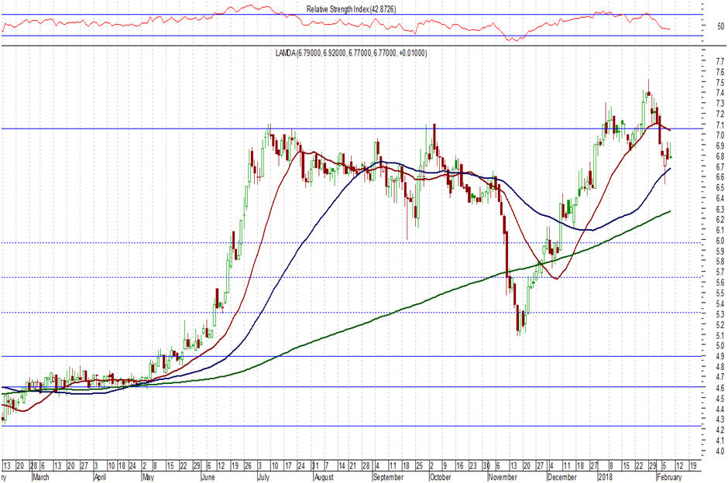Image resolution: width=728 pixels, height=483 pixels.
Task: Click the date tick labeled 26
Action: pos(248,466)
